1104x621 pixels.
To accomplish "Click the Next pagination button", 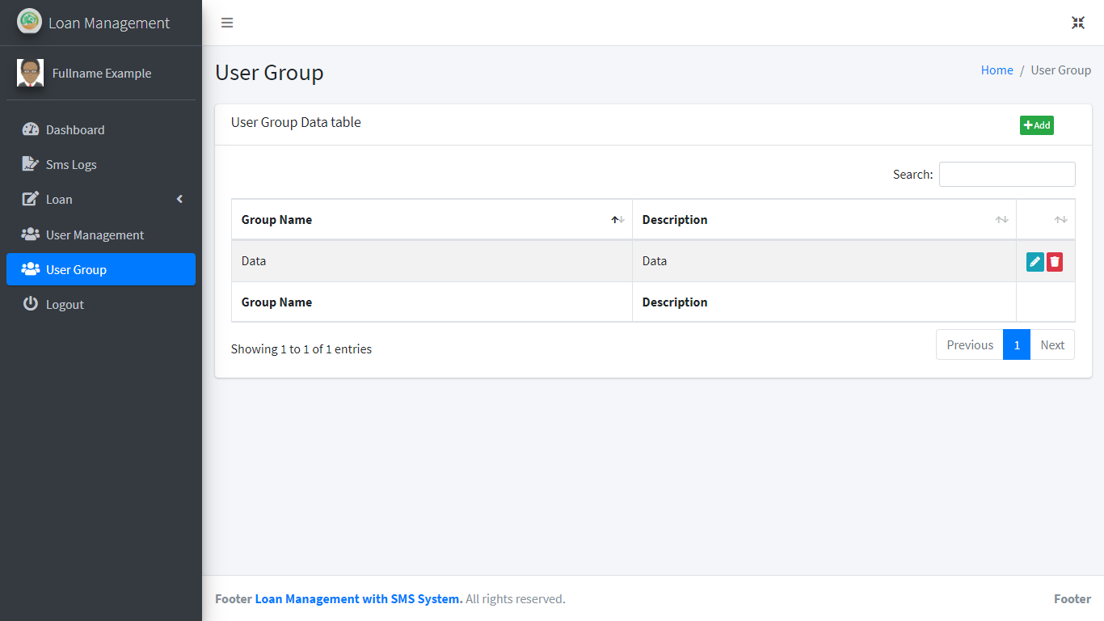I will 1052,344.
